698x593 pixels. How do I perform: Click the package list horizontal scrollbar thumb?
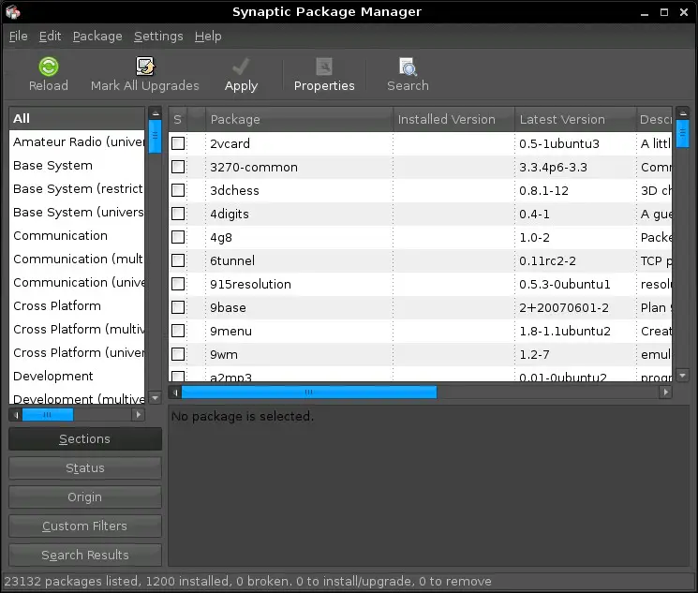coord(309,393)
